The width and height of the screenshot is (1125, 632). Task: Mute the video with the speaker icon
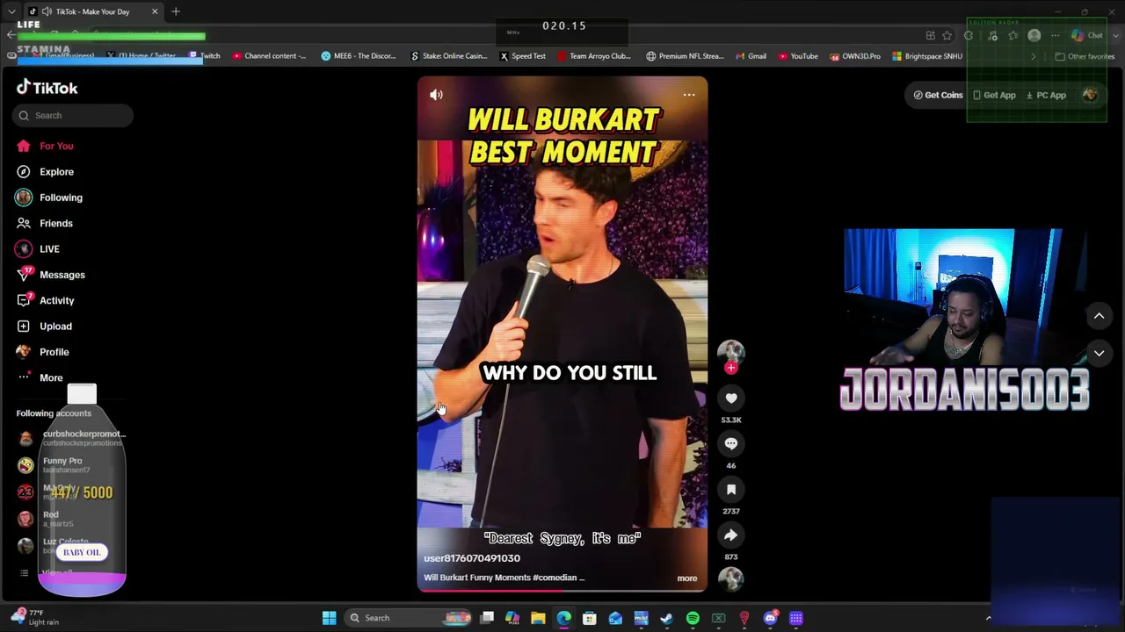click(x=436, y=95)
